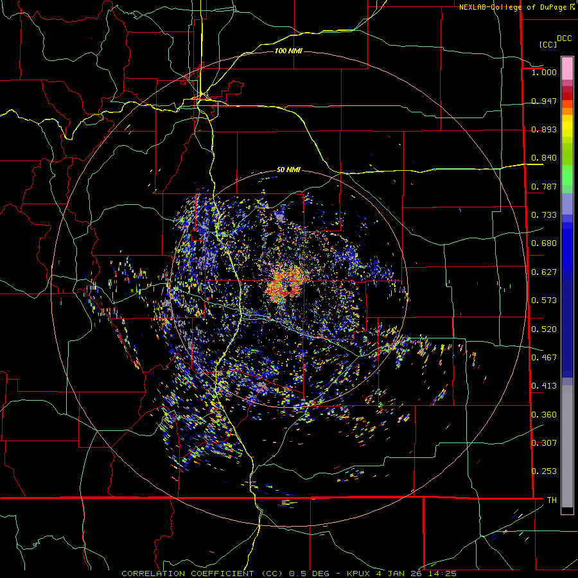578x578 pixels.
Task: Click the 50 NMI range ring label
Action: pyautogui.click(x=288, y=170)
